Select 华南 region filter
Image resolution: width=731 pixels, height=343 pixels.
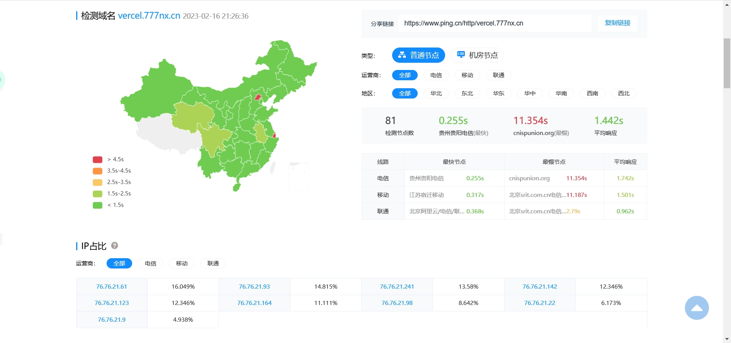[561, 94]
